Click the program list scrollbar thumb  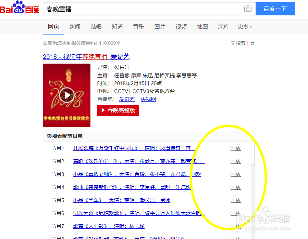pos(252,154)
